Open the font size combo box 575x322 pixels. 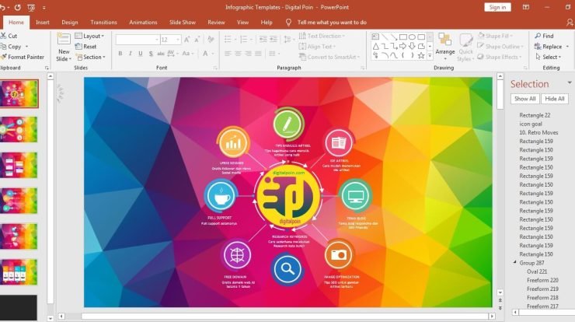pyautogui.click(x=171, y=40)
